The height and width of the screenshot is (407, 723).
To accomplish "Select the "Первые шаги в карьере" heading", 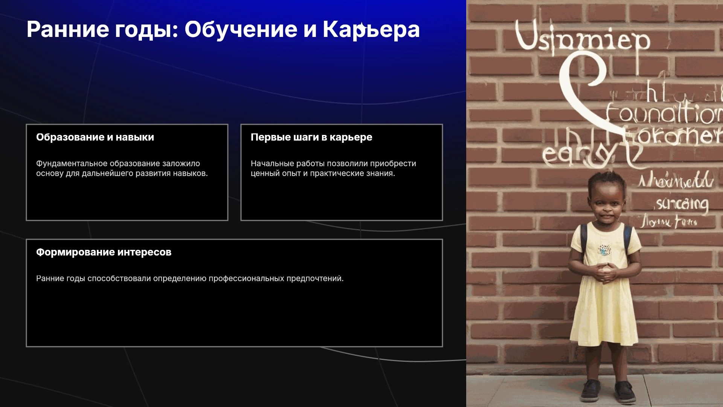I will pos(311,137).
